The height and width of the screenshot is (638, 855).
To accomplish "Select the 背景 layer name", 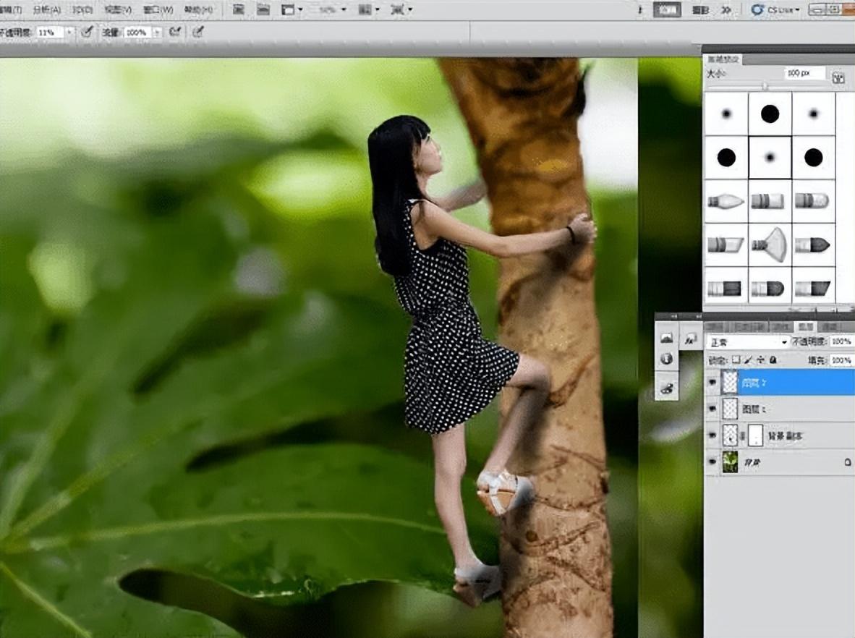I will click(x=752, y=462).
